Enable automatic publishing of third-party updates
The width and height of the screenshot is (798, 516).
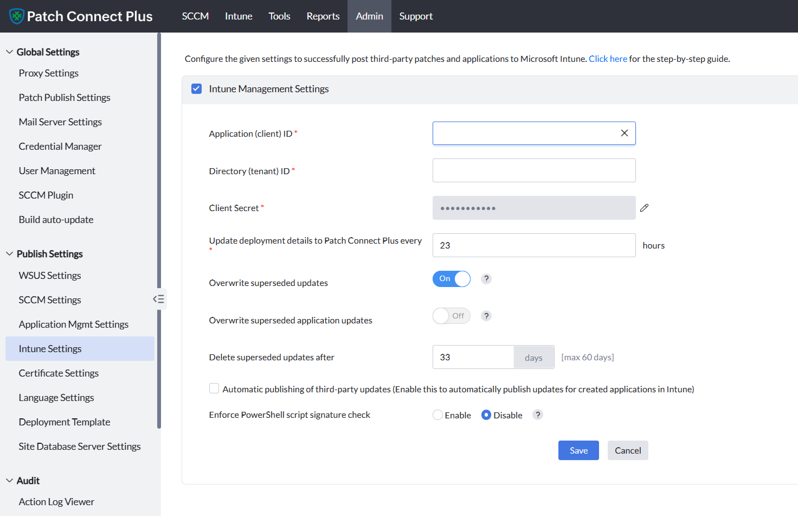[x=214, y=389]
